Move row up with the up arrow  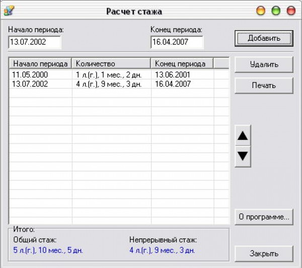(243, 135)
